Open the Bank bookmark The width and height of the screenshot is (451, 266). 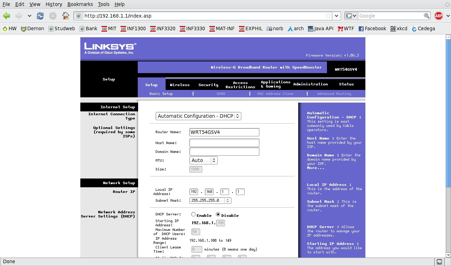tap(88, 28)
